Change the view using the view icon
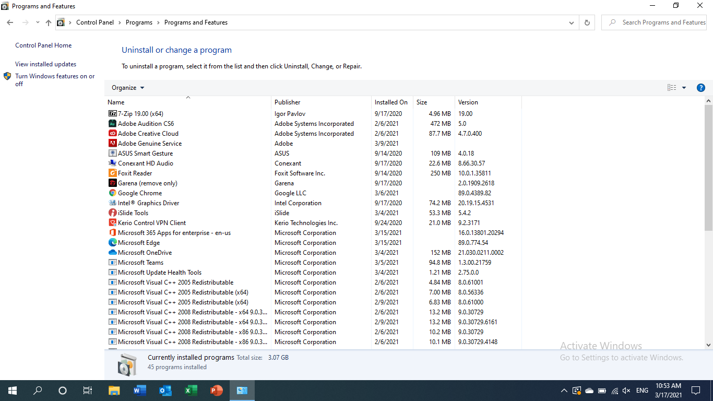The width and height of the screenshot is (713, 401). [x=672, y=88]
